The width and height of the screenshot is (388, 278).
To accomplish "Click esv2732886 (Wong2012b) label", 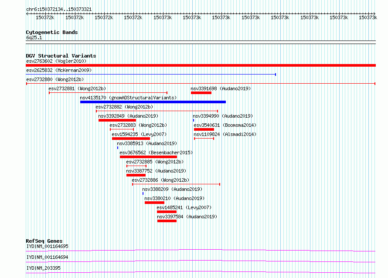I will [x=160, y=180].
